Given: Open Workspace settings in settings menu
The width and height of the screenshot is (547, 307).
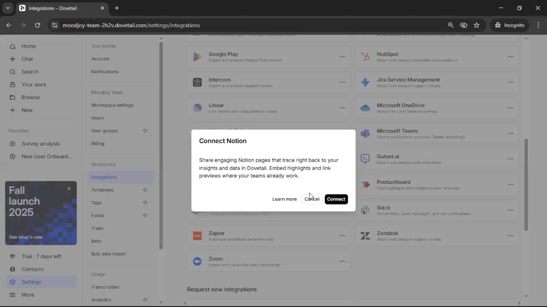Looking at the screenshot, I should tap(112, 105).
